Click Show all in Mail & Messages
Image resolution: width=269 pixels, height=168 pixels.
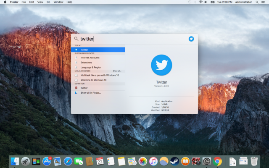pyautogui.click(x=117, y=71)
